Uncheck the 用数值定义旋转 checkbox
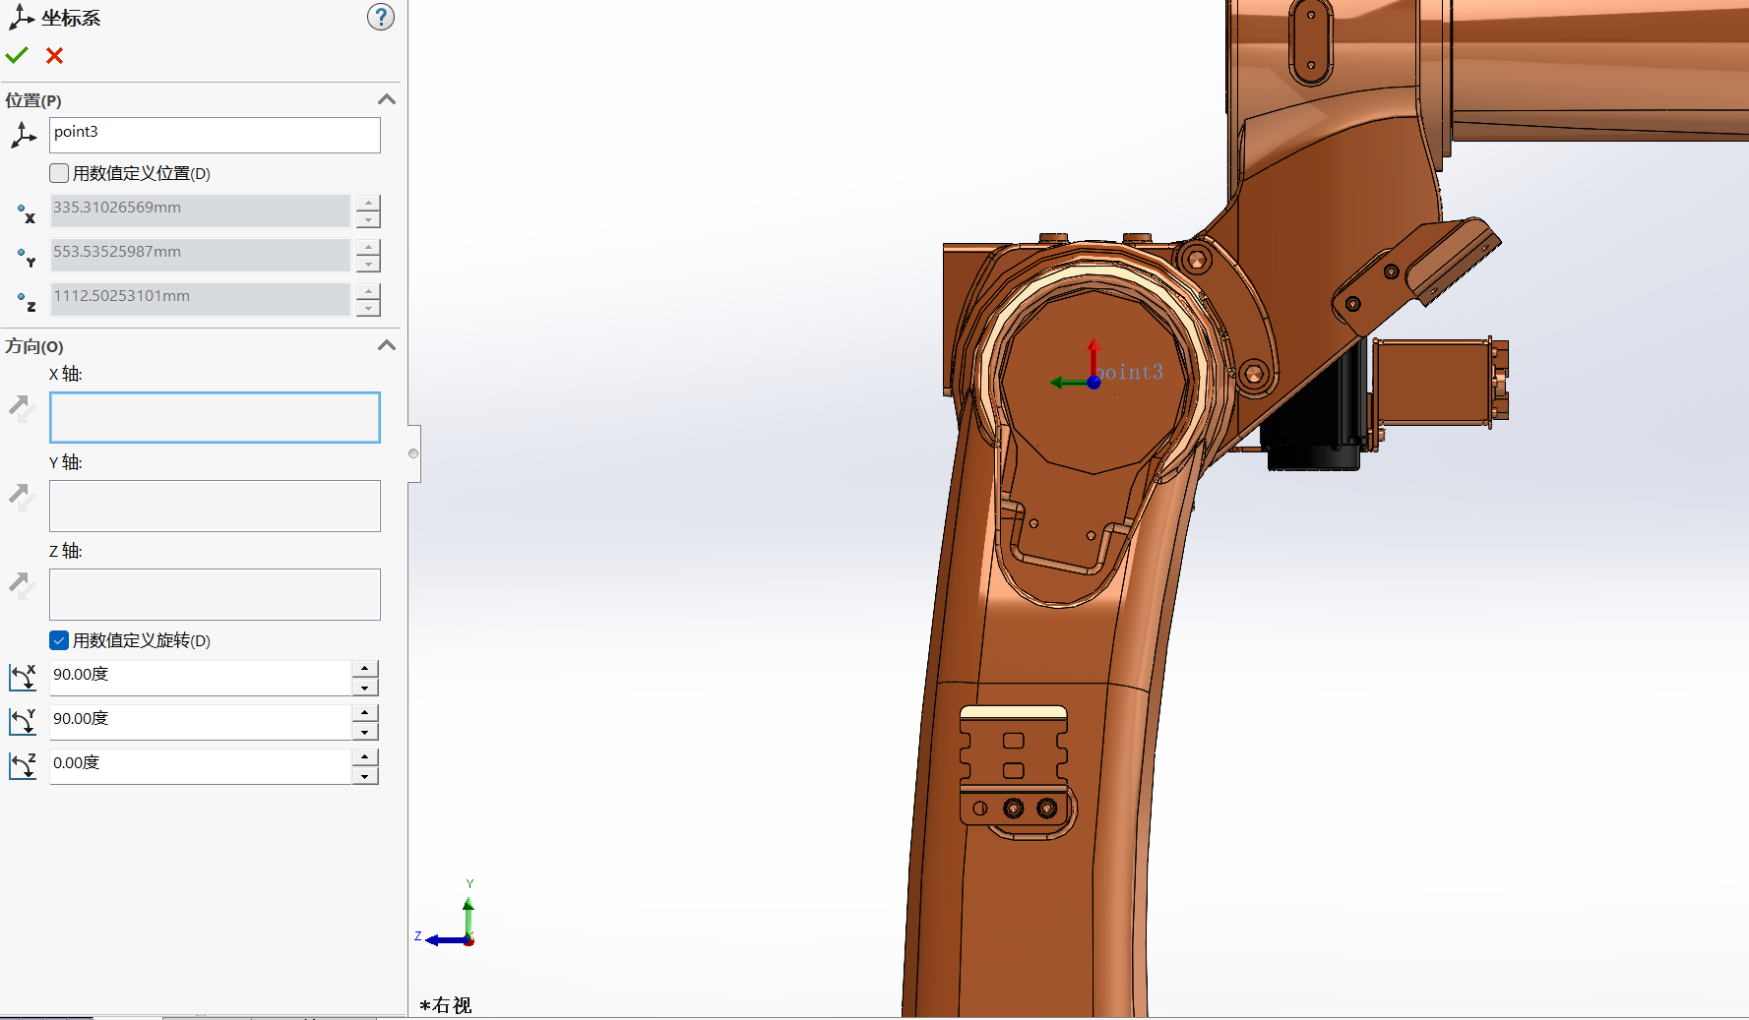This screenshot has height=1020, width=1749. click(x=60, y=640)
